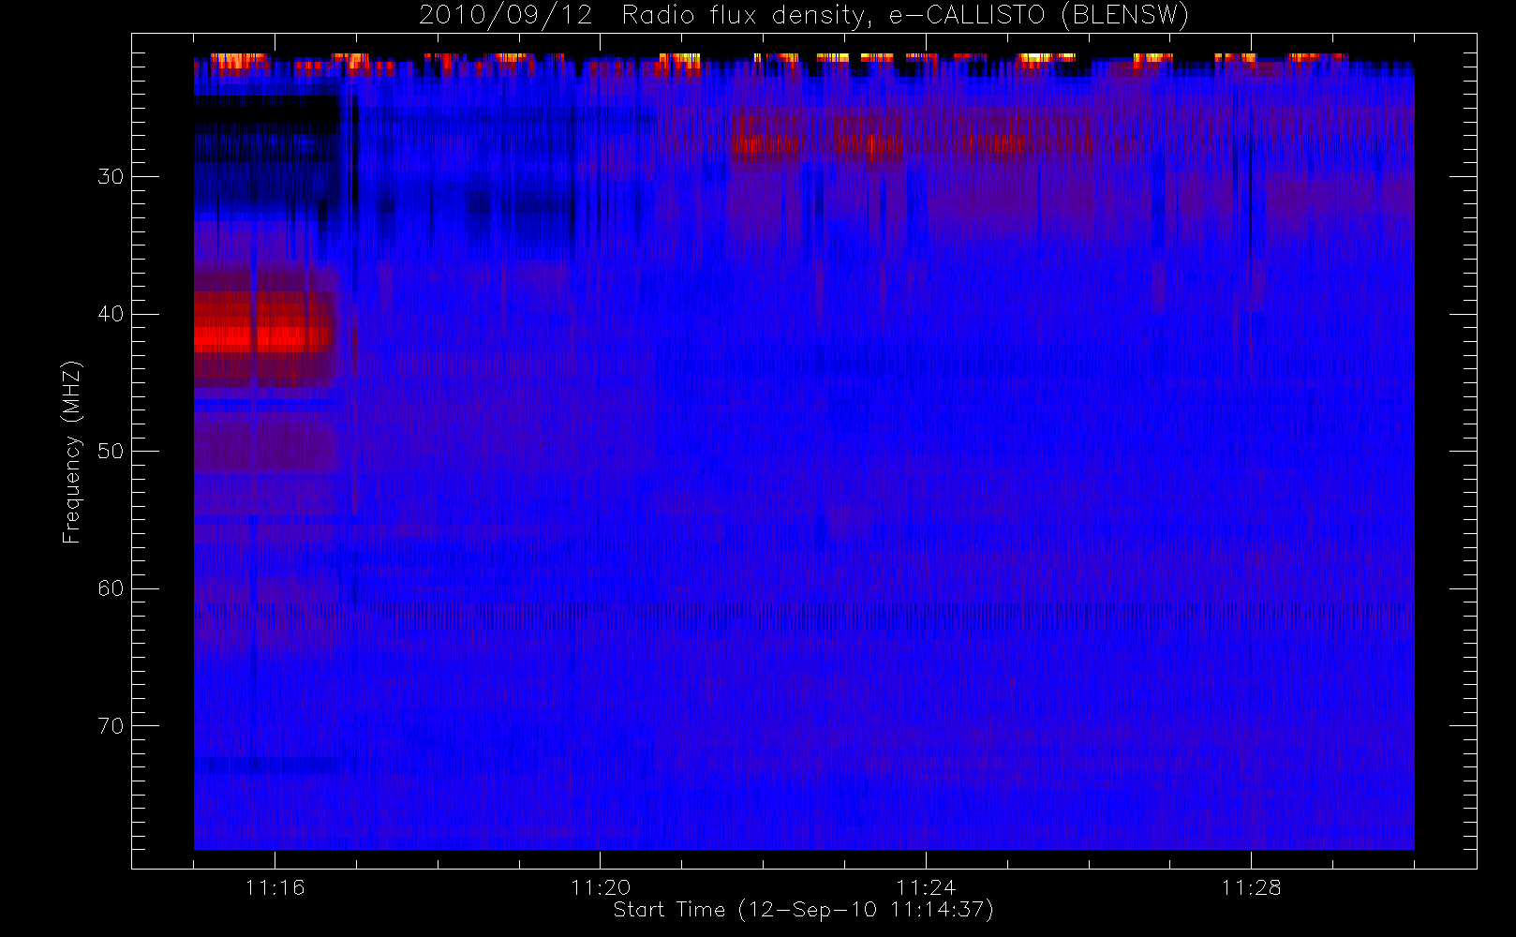
Task: Click the 60 MHz frequency tick label
Action: click(x=111, y=588)
